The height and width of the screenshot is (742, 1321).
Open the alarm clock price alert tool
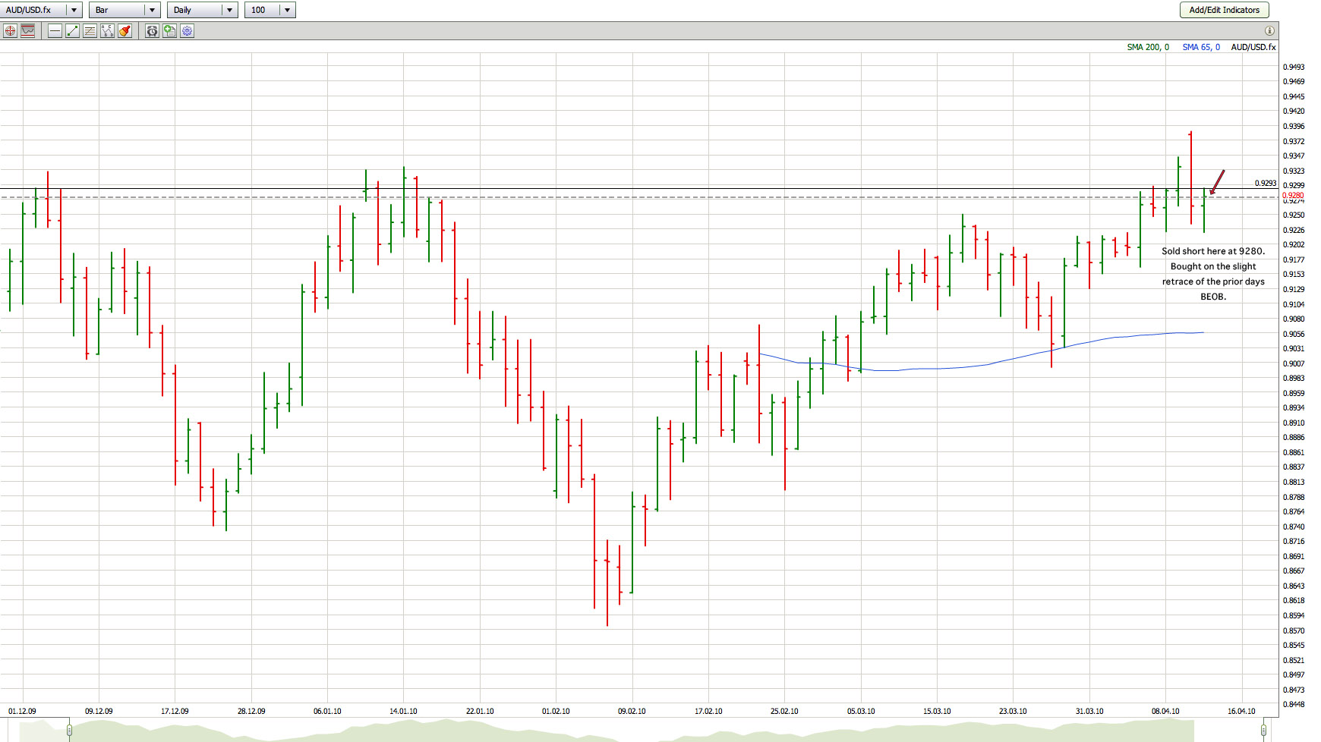point(152,31)
